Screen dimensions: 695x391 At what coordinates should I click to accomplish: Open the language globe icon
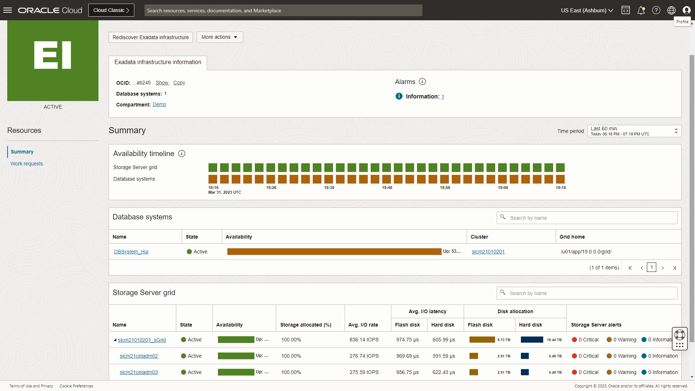[x=671, y=10]
